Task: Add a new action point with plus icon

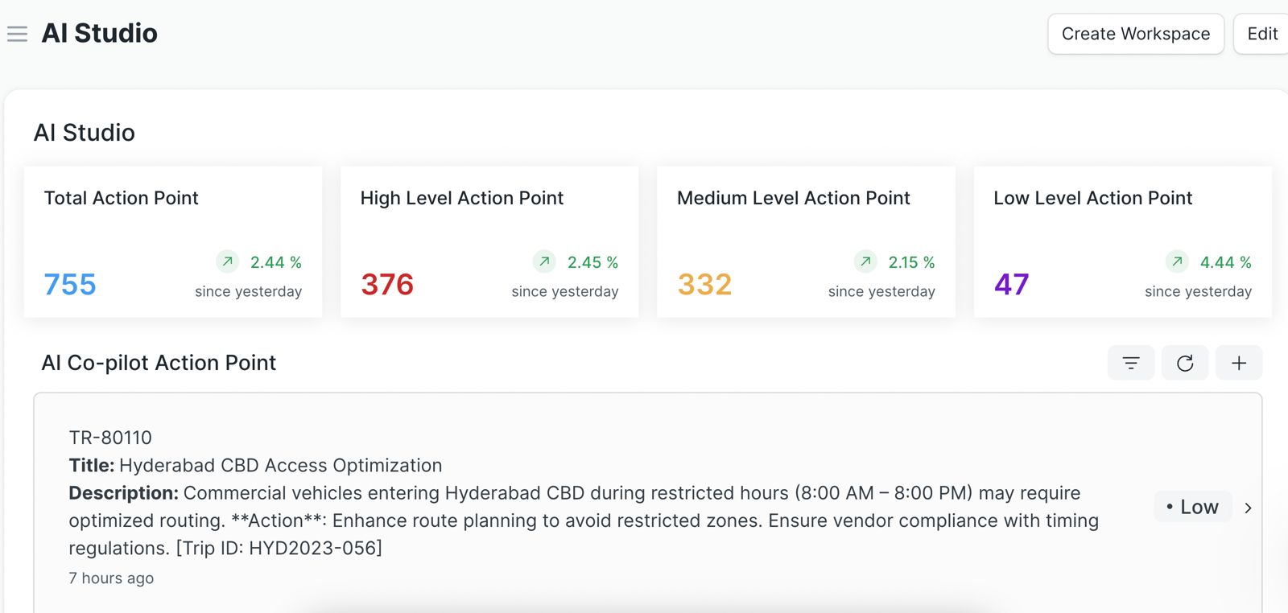Action: [x=1238, y=363]
